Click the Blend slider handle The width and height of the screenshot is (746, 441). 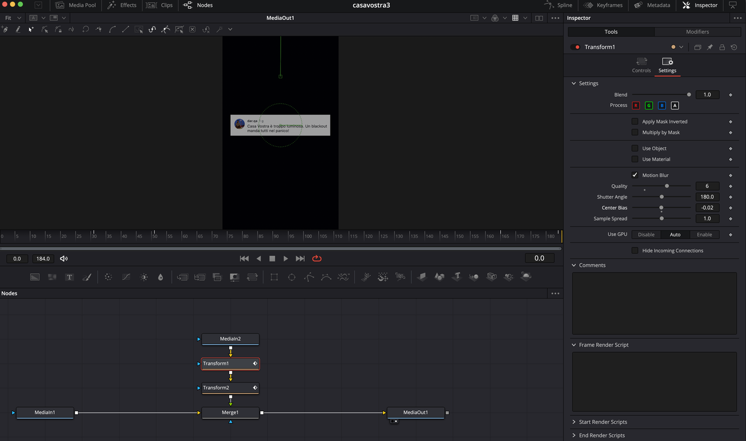(689, 94)
